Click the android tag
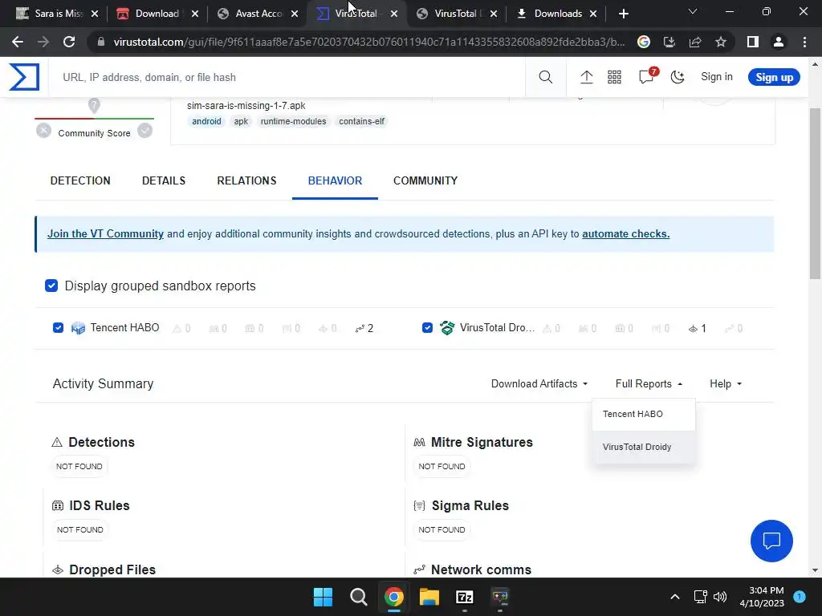 [206, 122]
